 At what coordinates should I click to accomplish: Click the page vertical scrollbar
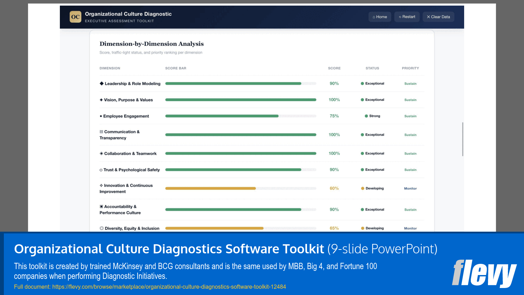pyautogui.click(x=463, y=139)
